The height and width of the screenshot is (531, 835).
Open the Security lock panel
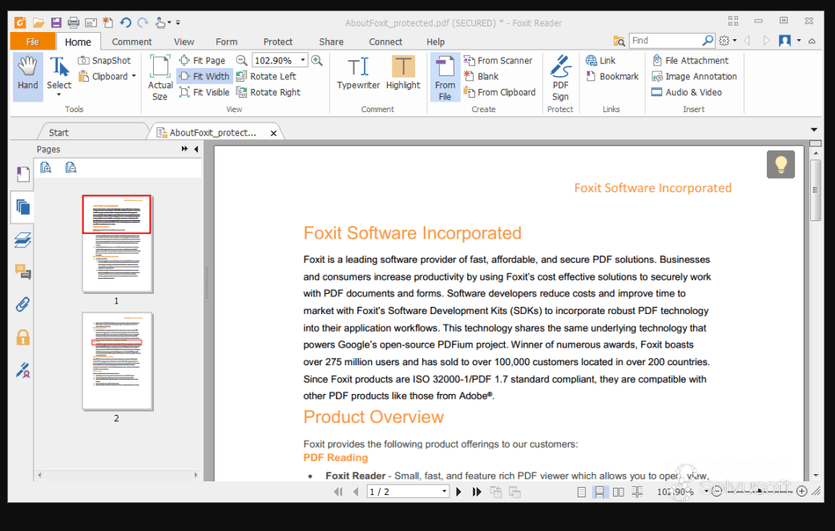(23, 337)
